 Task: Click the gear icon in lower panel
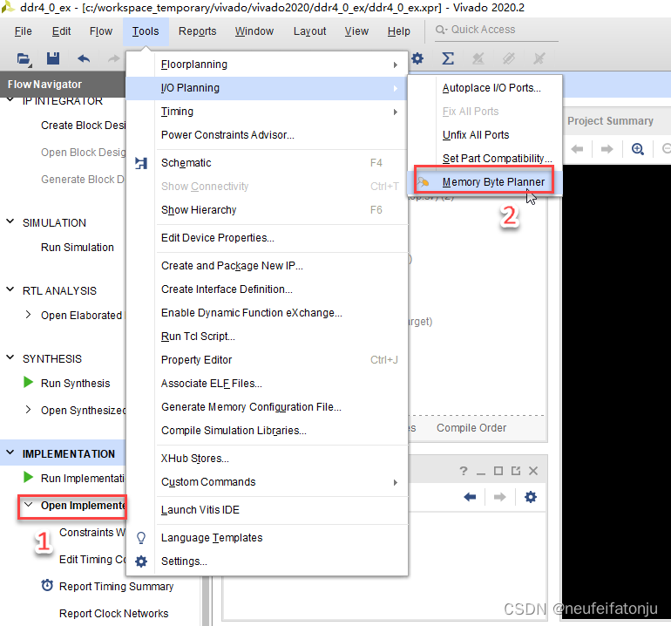pos(531,497)
